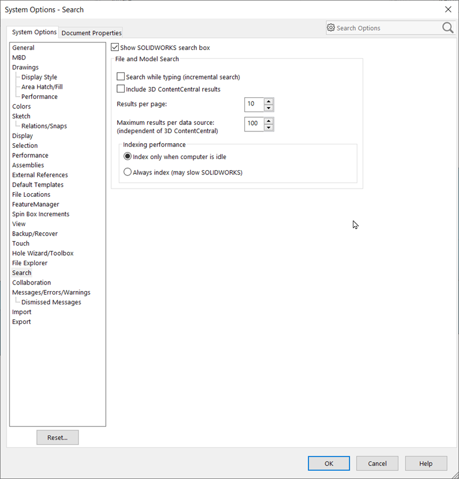Enable Include 3D ContentCentral results
Screen dimensions: 459x479
coord(121,88)
